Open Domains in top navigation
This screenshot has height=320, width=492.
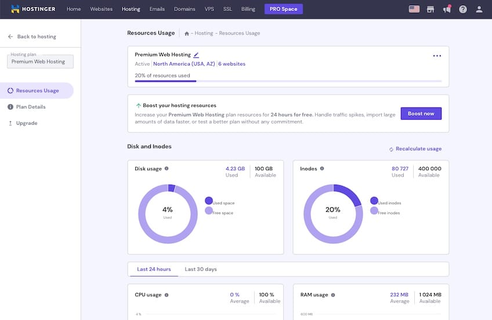184,9
